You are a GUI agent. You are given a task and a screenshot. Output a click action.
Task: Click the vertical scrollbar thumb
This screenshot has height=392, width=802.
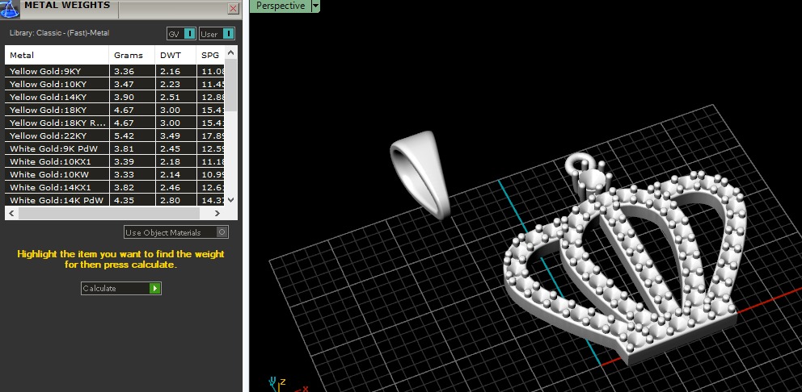(x=230, y=85)
